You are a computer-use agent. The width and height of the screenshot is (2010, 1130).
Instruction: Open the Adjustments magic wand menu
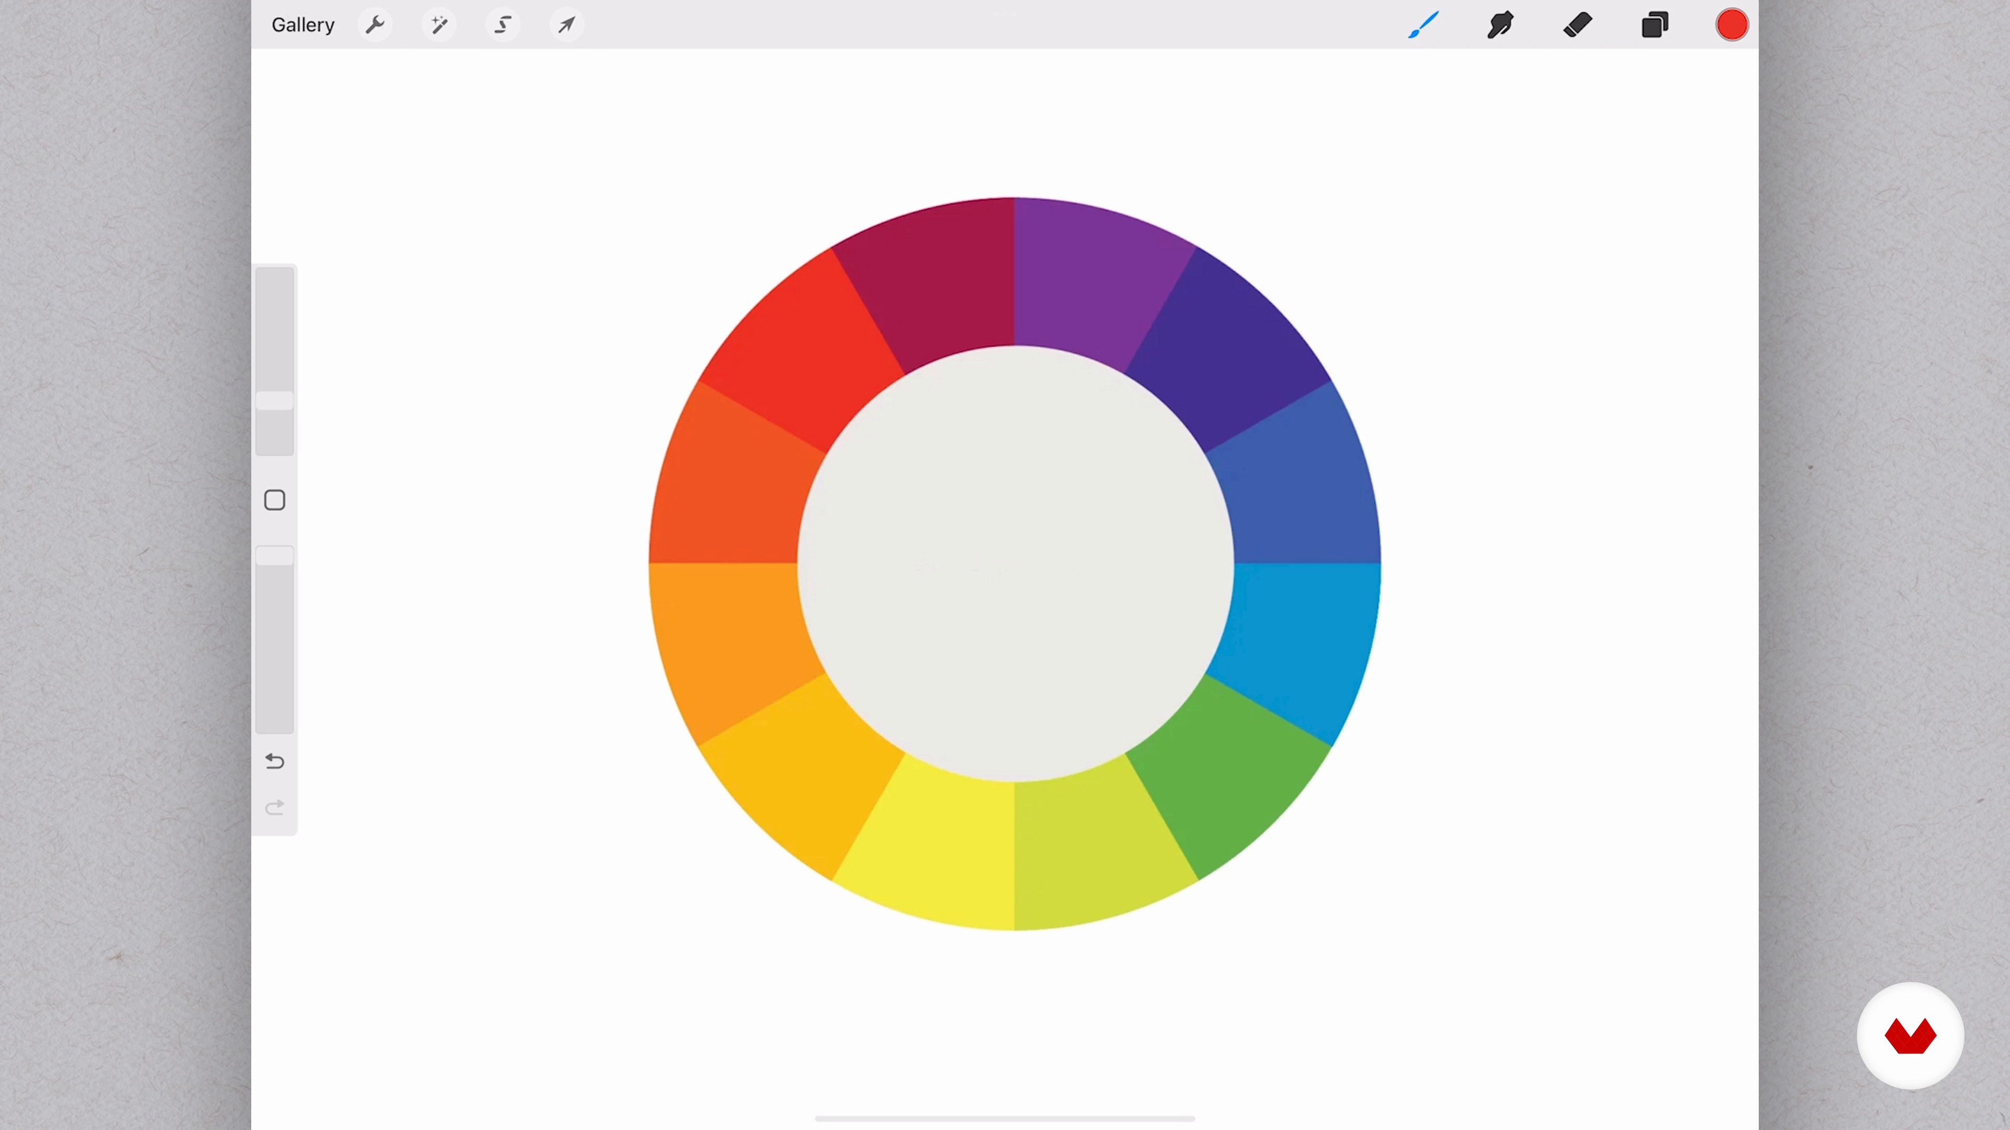(439, 25)
